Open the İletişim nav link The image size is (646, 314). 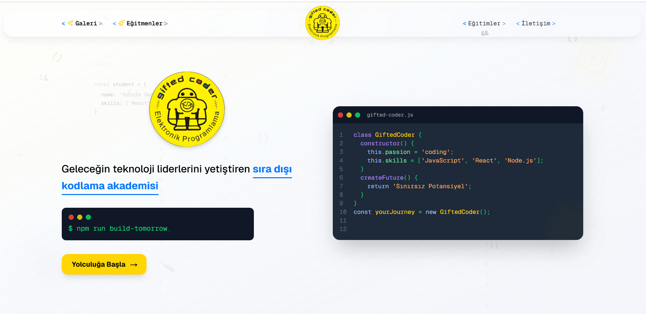pos(536,23)
